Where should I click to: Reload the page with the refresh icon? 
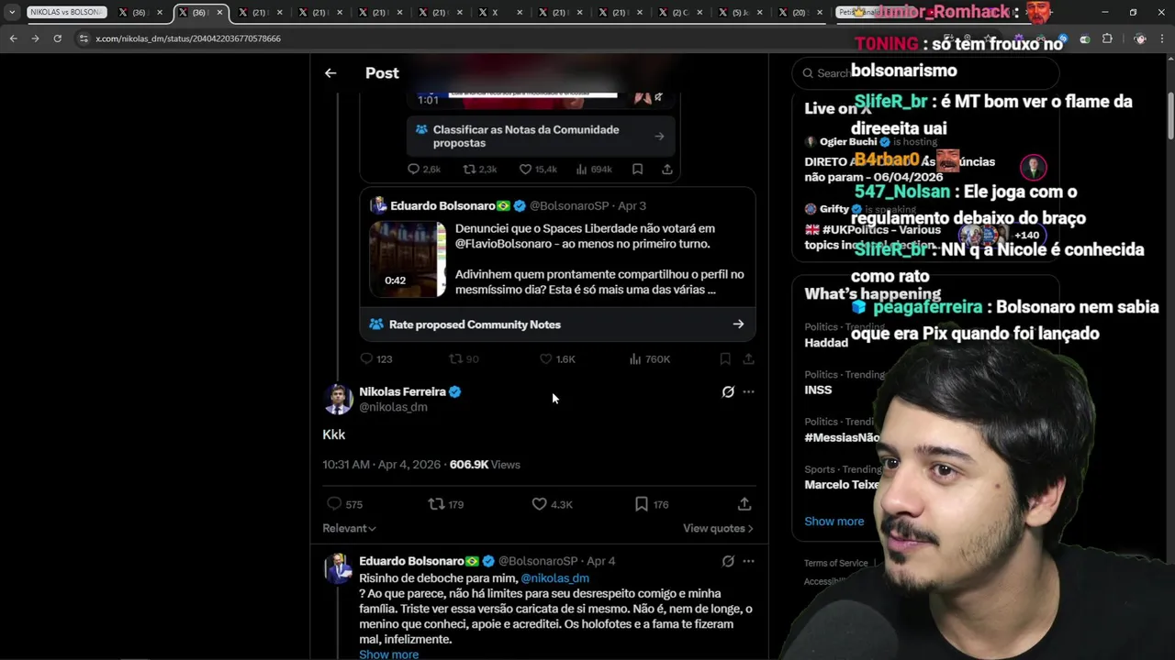57,38
